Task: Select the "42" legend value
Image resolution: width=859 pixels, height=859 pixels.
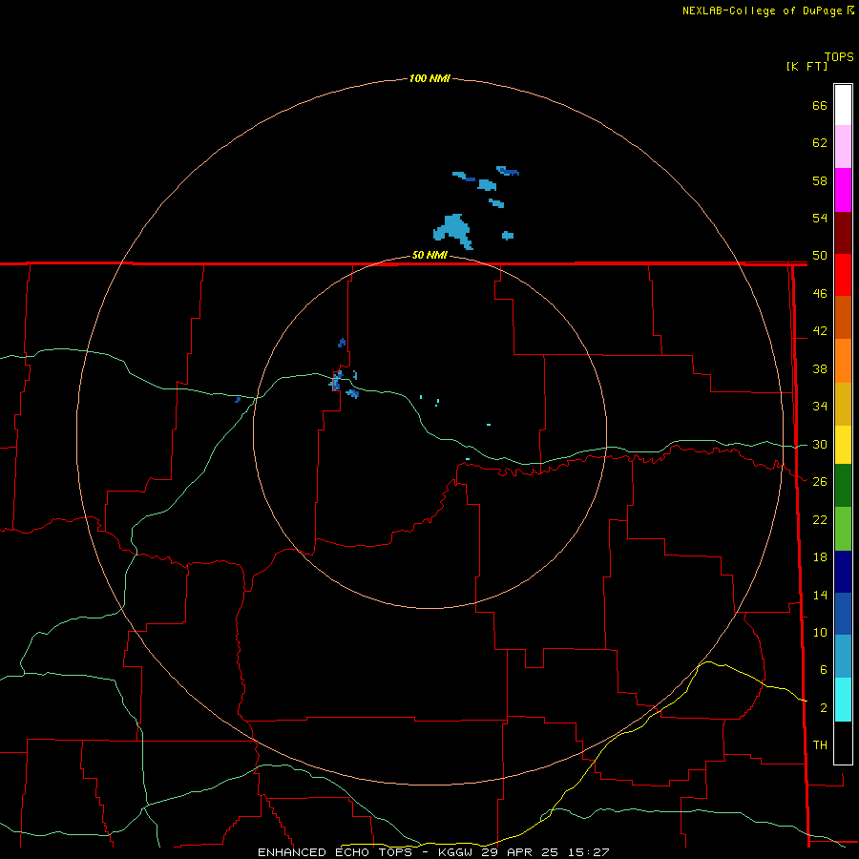Action: coord(820,331)
